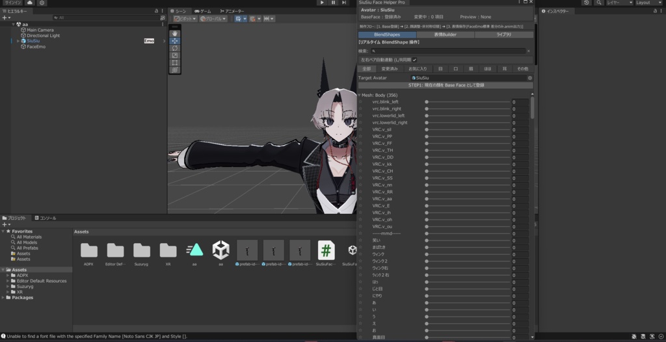Select the Rotate tool in scene toolbar

coord(175,48)
